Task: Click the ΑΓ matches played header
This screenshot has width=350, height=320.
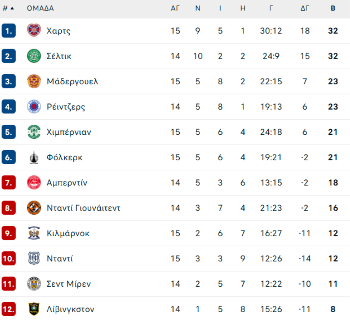Action: pyautogui.click(x=175, y=8)
